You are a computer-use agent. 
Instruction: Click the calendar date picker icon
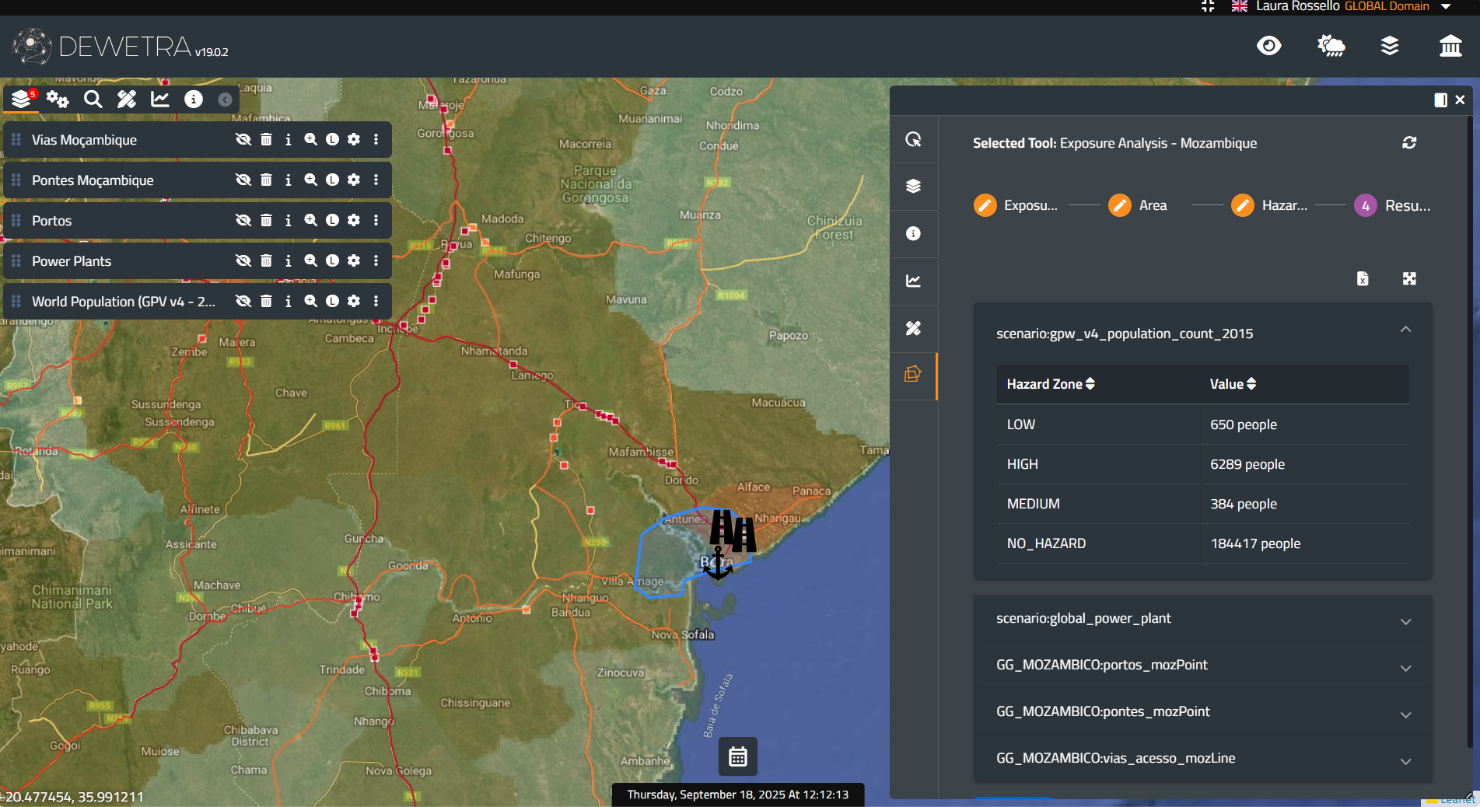pos(737,756)
